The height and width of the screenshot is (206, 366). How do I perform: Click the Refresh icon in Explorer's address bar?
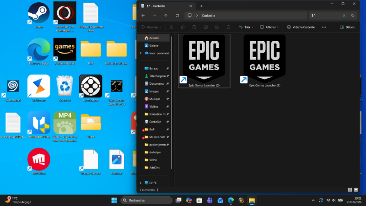[177, 16]
